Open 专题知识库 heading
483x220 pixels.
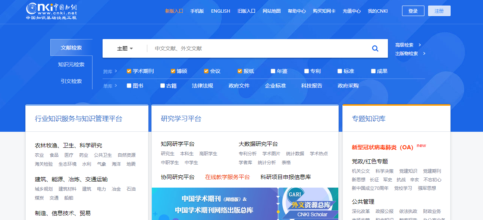pyautogui.click(x=369, y=119)
